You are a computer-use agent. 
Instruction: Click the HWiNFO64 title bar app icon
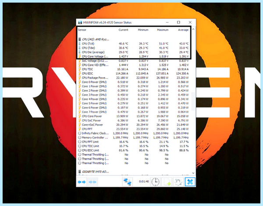[80, 22]
